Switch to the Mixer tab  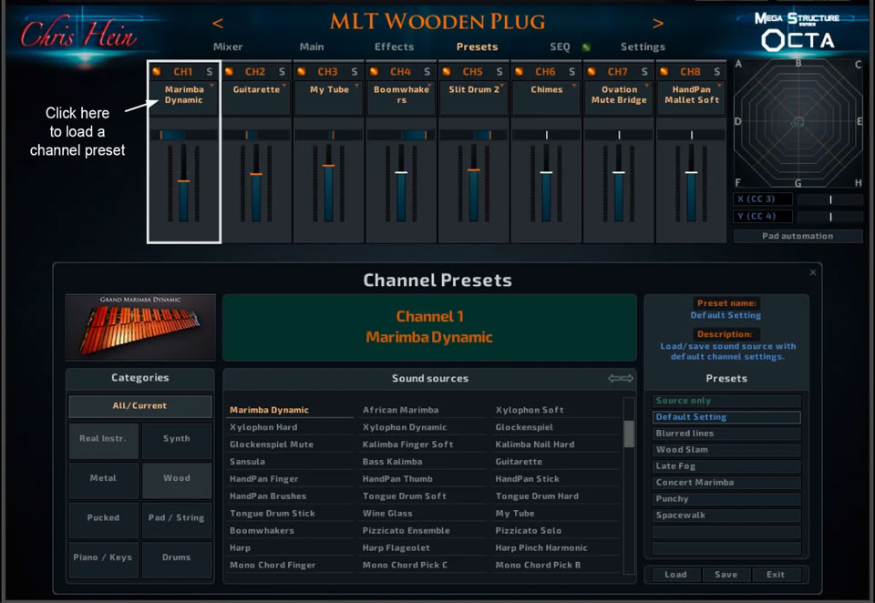pos(228,46)
